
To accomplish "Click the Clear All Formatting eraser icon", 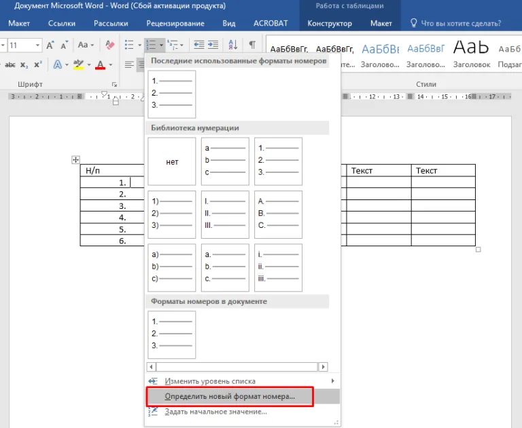I will [x=110, y=45].
